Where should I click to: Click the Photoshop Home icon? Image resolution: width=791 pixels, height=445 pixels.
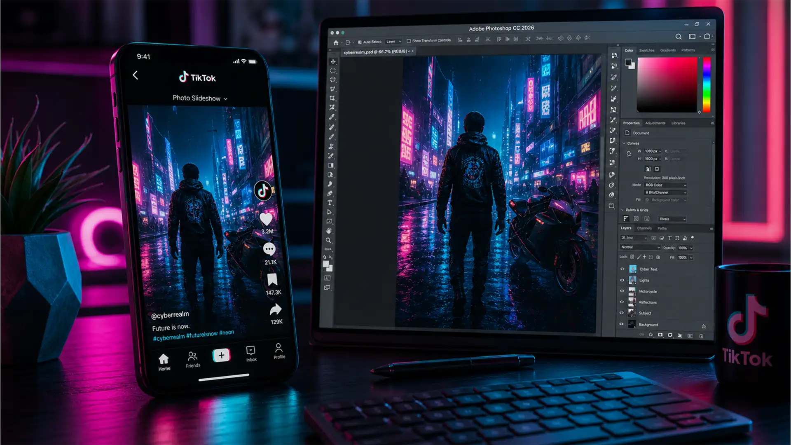pos(336,42)
